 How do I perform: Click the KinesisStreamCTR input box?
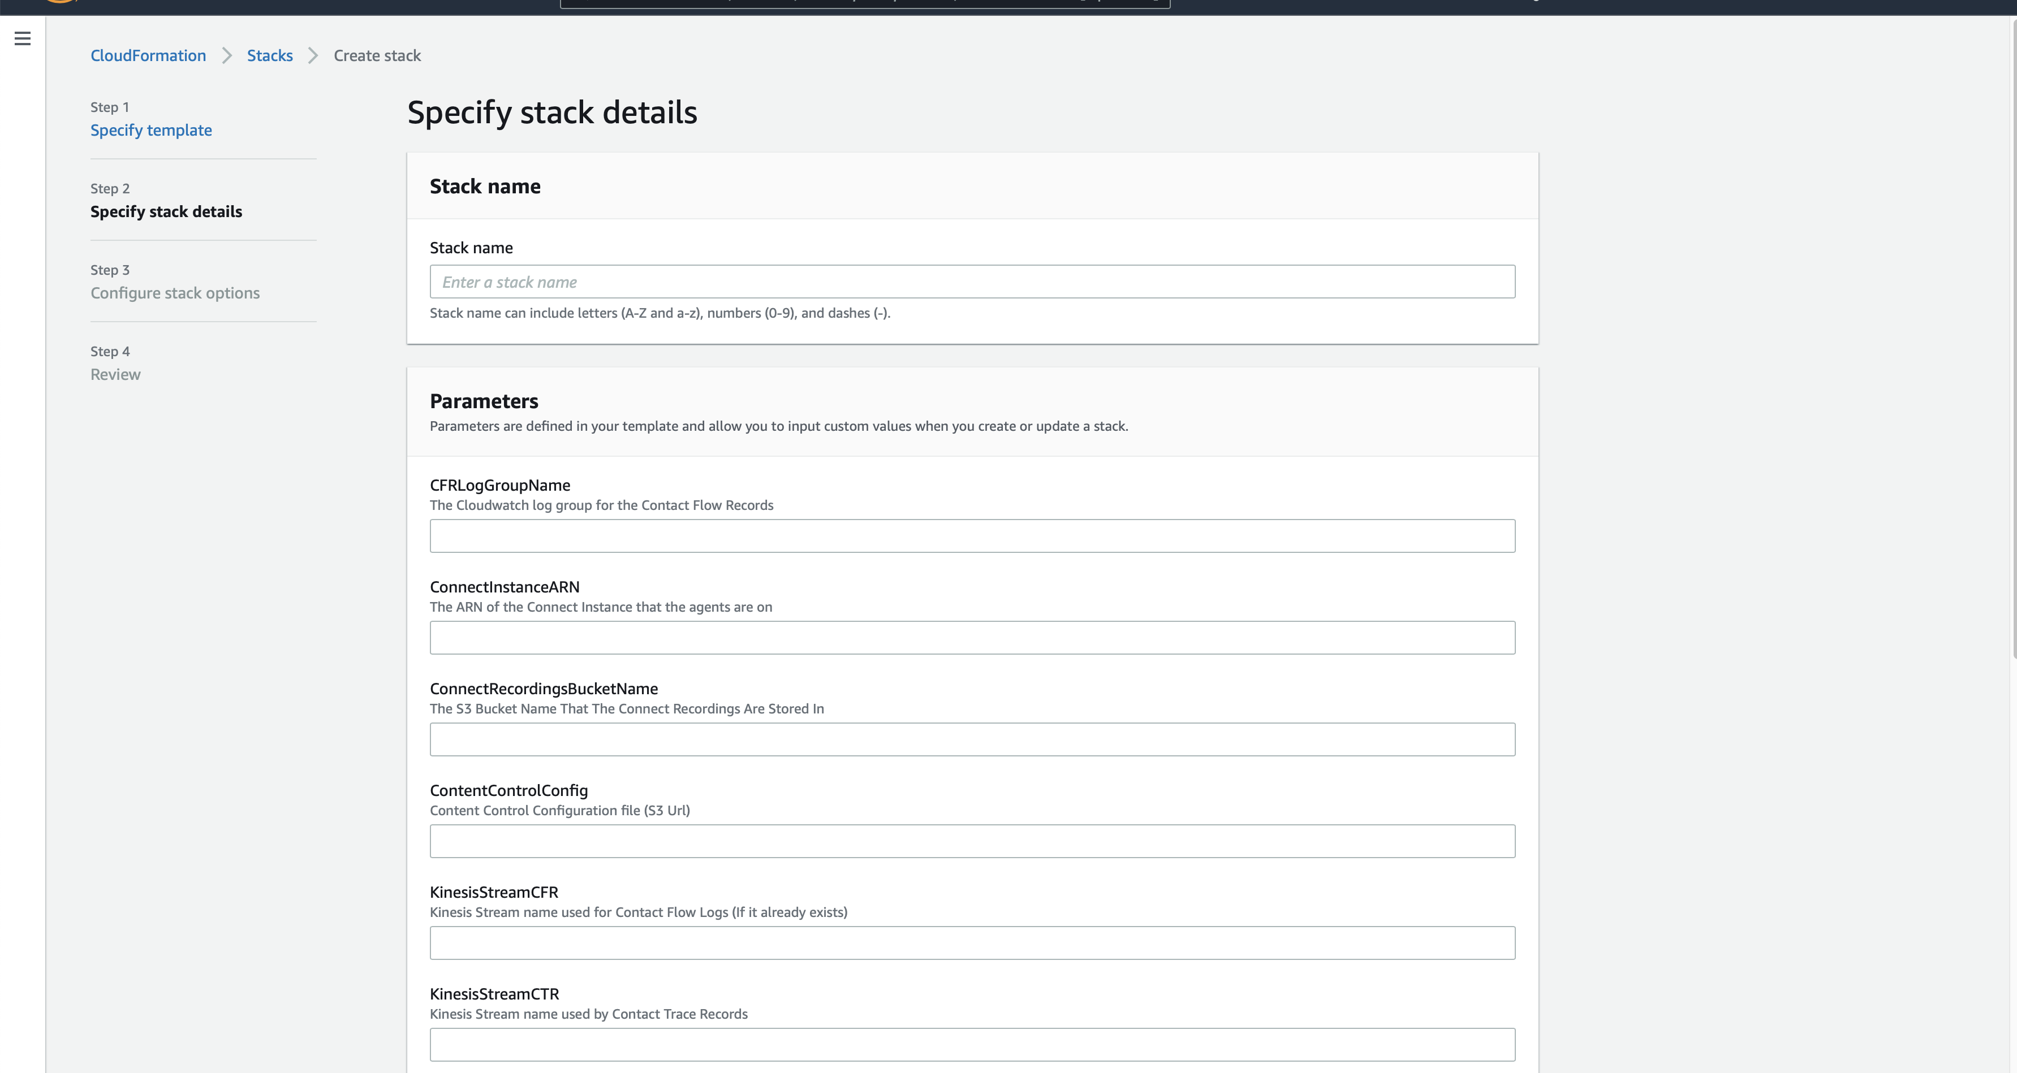[x=972, y=1045]
